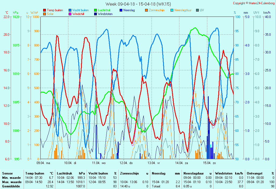This screenshot has height=189, width=276.
Task: Click the Neerslag legend label
Action: pos(129,10)
